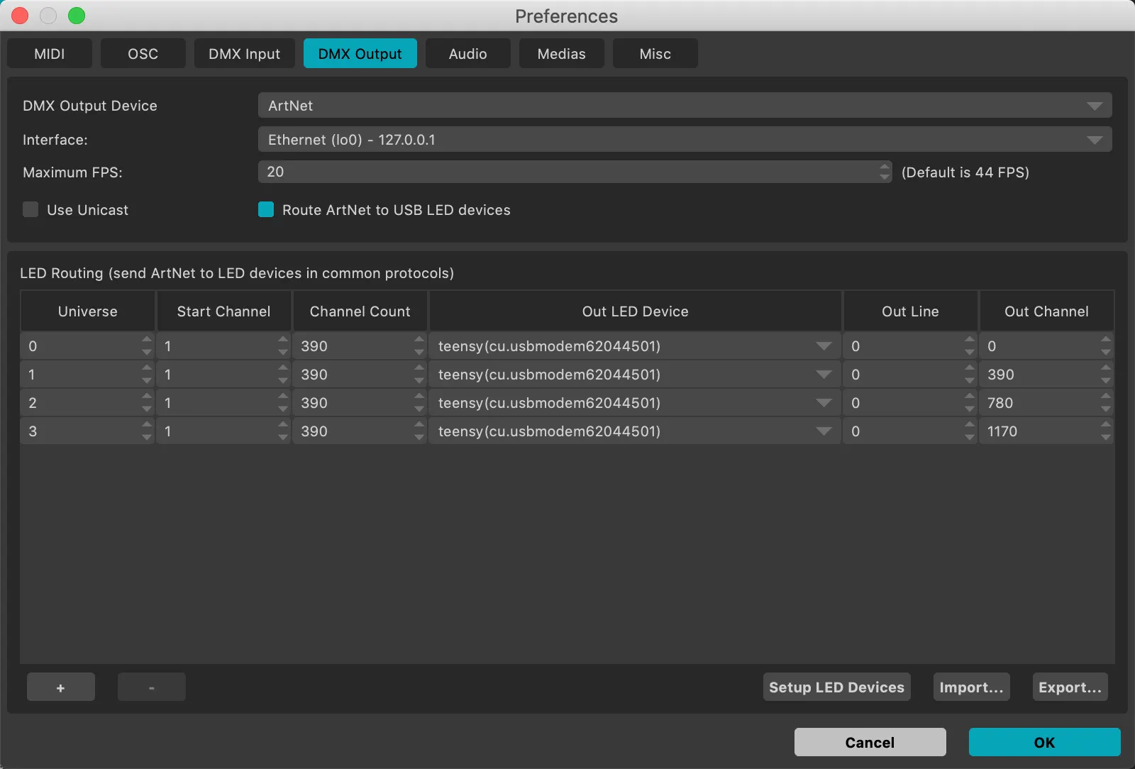
Task: Open Setup LED Devices
Action: point(837,687)
